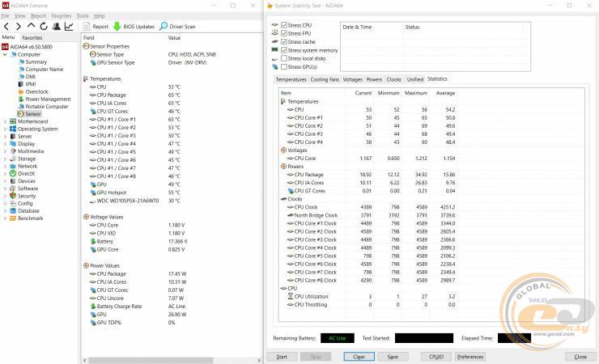Open the Preferences button
The width and height of the screenshot is (599, 364).
pos(470,357)
